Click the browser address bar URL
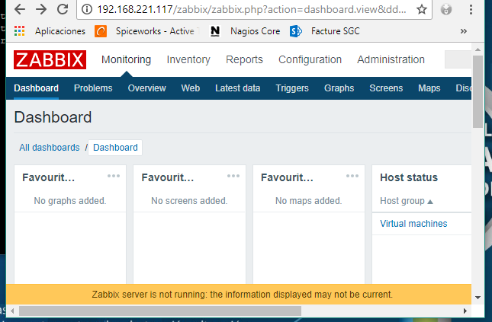Image resolution: width=492 pixels, height=322 pixels. point(251,9)
